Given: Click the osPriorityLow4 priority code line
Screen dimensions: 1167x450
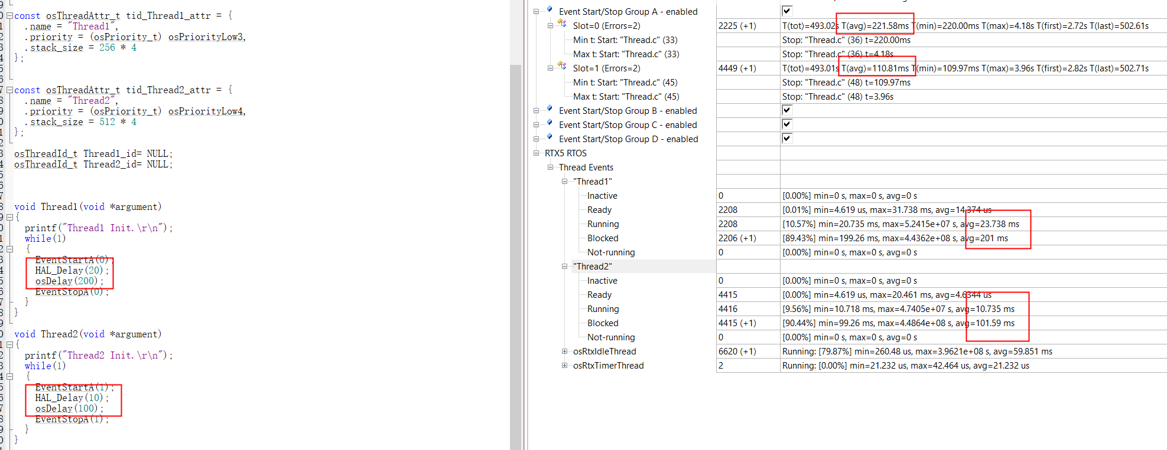Looking at the screenshot, I should [135, 111].
